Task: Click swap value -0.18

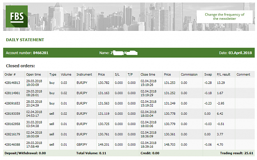Action: (x=208, y=93)
